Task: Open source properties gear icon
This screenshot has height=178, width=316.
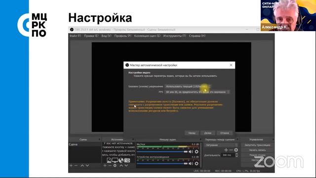Action: (x=115, y=166)
